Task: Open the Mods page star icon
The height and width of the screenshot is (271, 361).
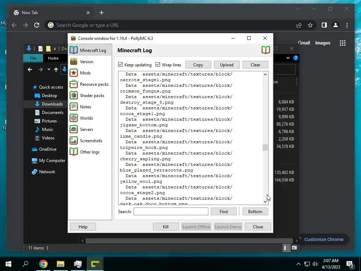Action: tap(74, 73)
